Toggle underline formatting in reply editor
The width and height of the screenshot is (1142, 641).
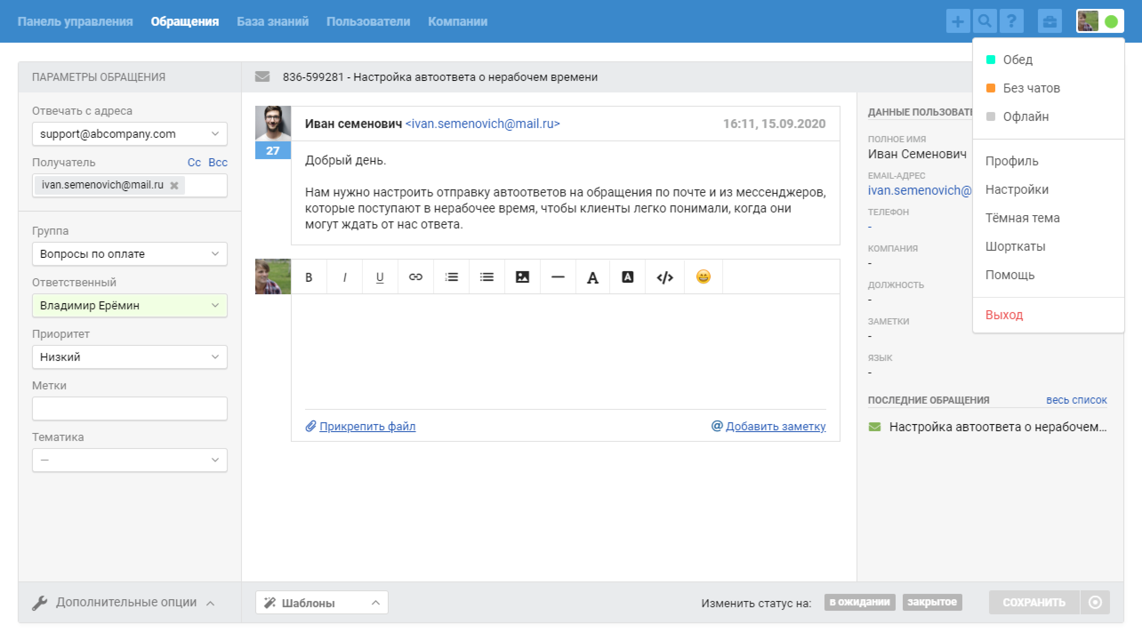[x=380, y=277]
